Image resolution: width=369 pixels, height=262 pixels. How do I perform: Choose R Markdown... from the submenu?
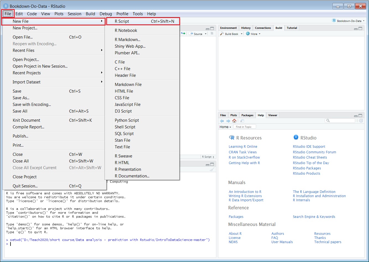point(128,40)
